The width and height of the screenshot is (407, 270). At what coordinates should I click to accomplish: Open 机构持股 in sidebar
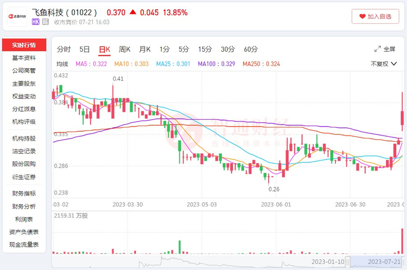pos(24,138)
